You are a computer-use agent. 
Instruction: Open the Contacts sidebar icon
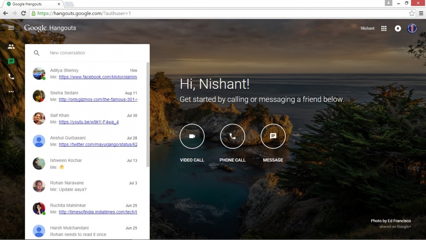tap(11, 47)
